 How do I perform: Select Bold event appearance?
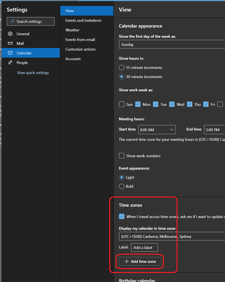coord(122,186)
